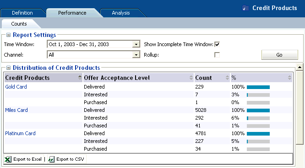
Task: Click the Credit Products folder icon in header
Action: tap(245, 8)
